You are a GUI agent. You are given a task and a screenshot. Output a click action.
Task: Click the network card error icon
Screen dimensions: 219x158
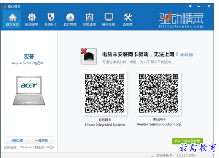89,56
